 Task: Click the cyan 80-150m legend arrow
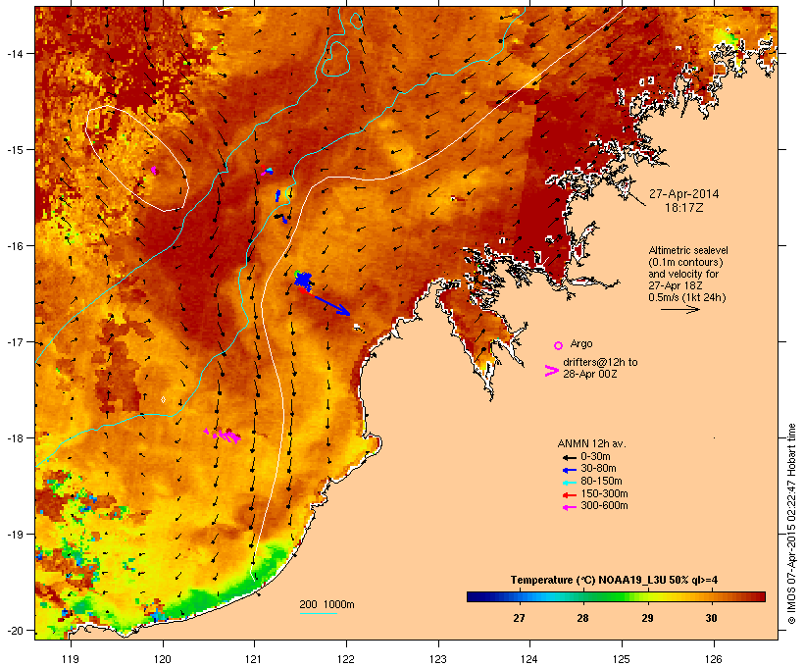pyautogui.click(x=570, y=483)
